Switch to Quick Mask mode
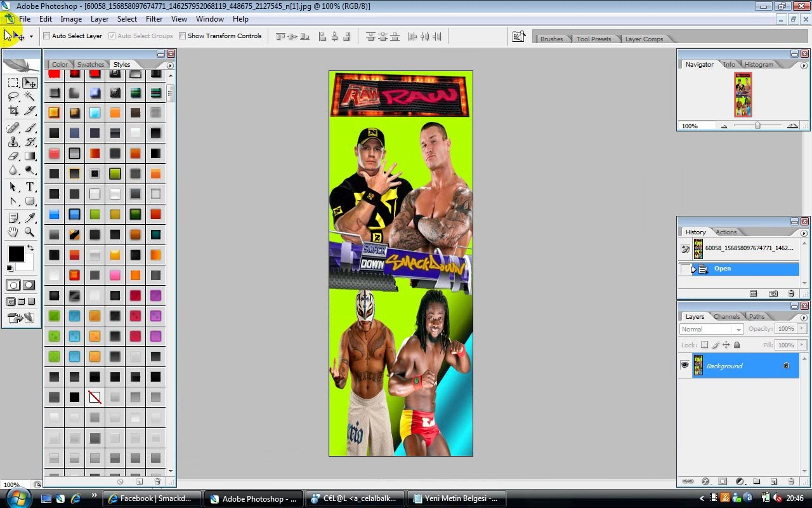 (x=29, y=285)
